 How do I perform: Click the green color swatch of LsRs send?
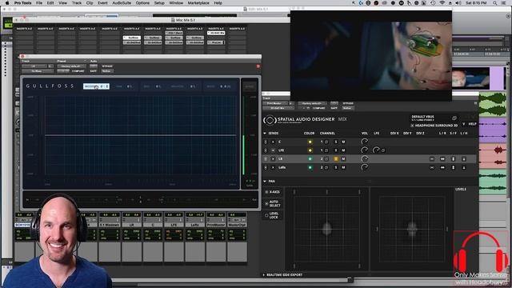310,167
